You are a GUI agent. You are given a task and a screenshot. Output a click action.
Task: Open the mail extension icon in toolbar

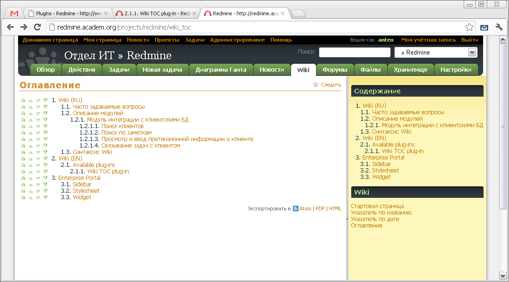484,28
